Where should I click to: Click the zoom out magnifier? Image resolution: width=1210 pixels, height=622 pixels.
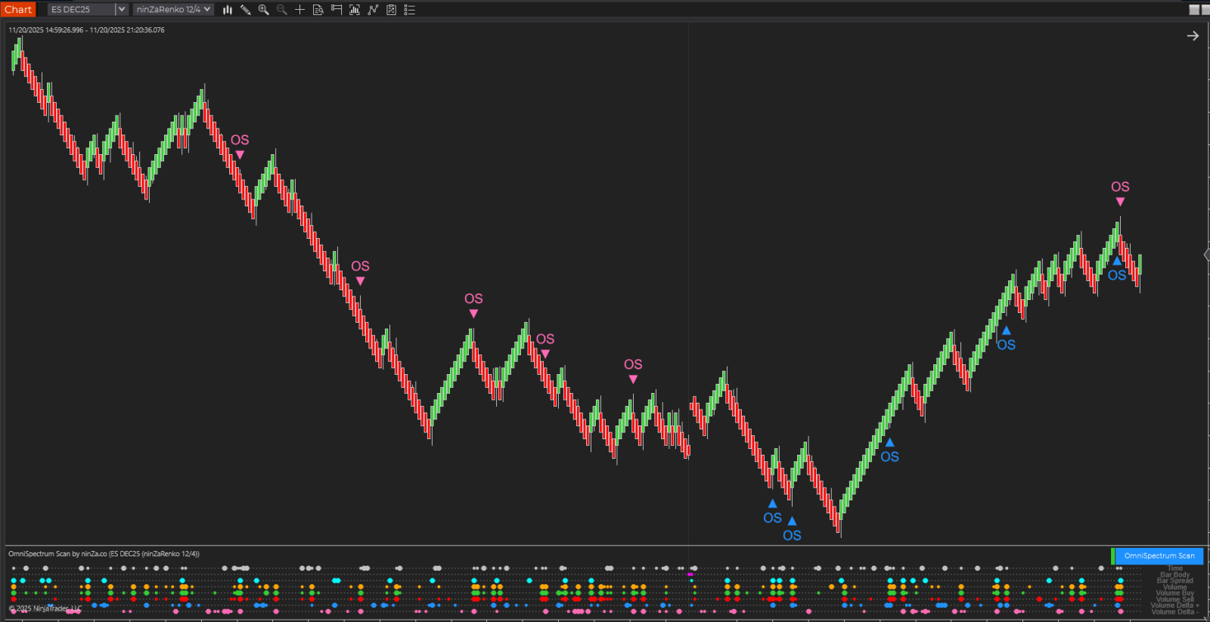[281, 10]
